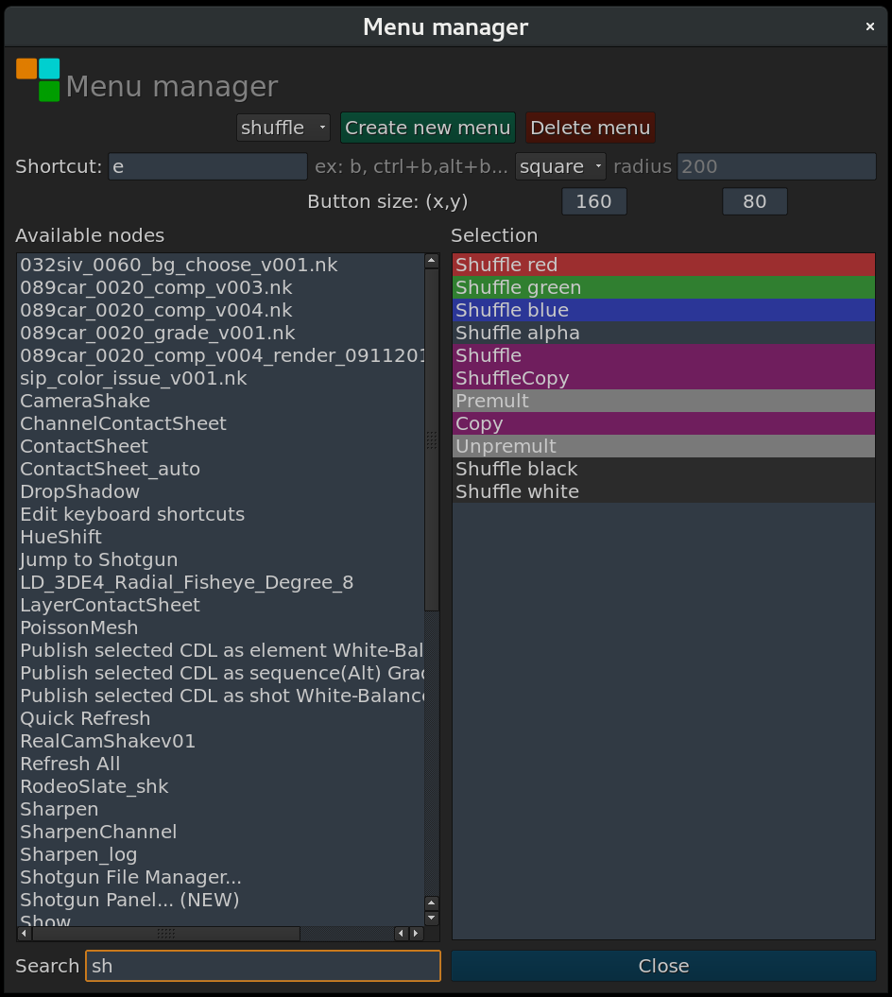
Task: Click the radius field showing 200
Action: coord(775,166)
